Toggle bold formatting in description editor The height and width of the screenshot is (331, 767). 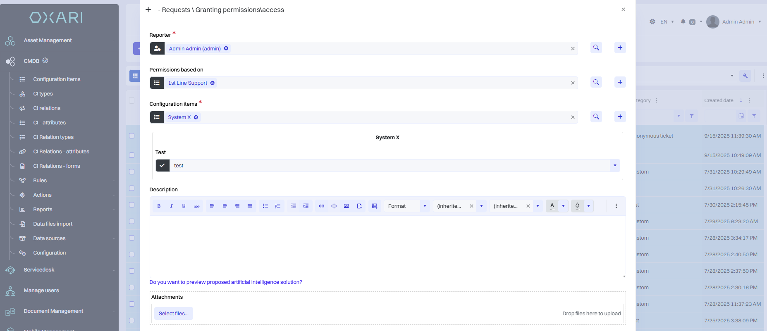tap(159, 206)
